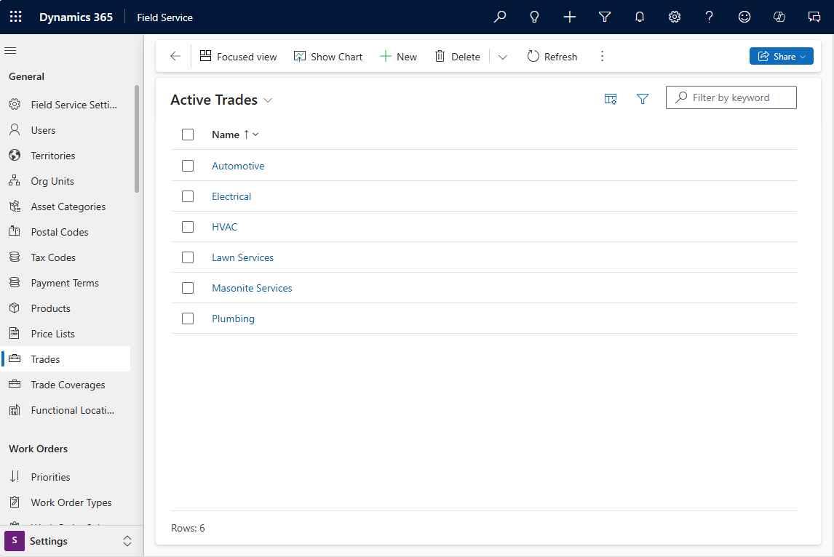834x557 pixels.
Task: Toggle the select all rows checkbox
Action: click(x=188, y=135)
